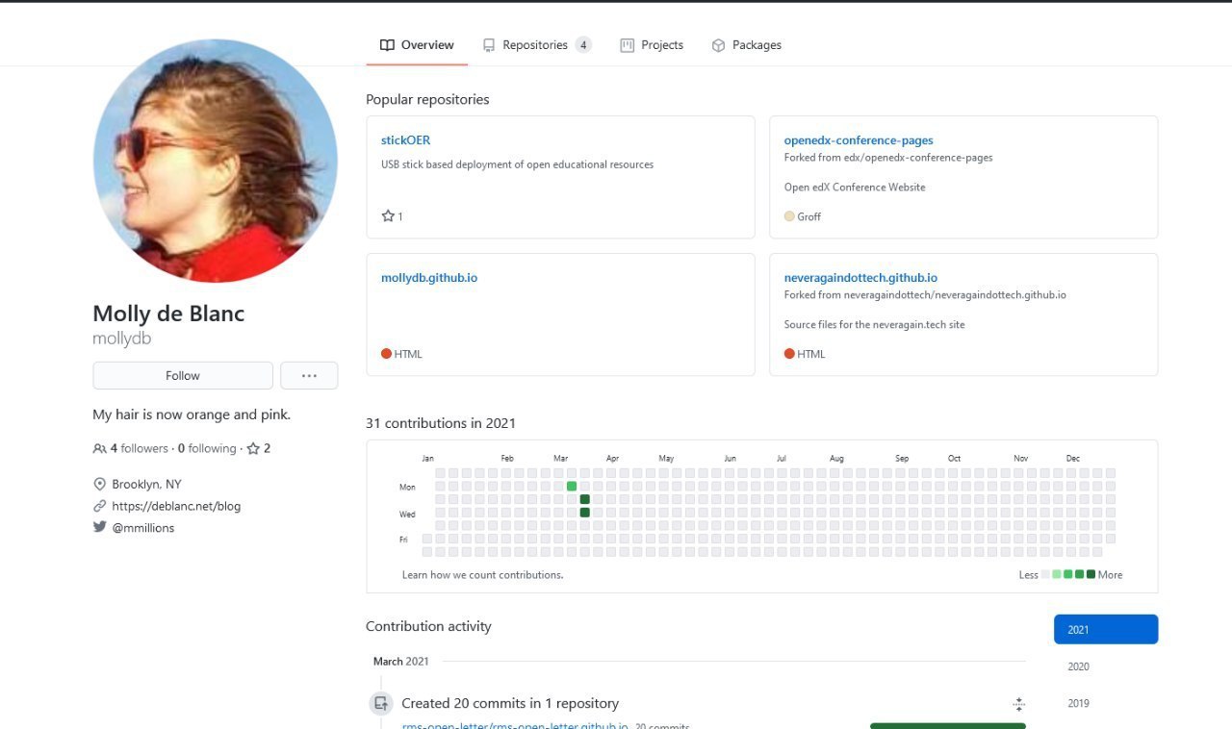Switch to the Repositories tab

[536, 45]
